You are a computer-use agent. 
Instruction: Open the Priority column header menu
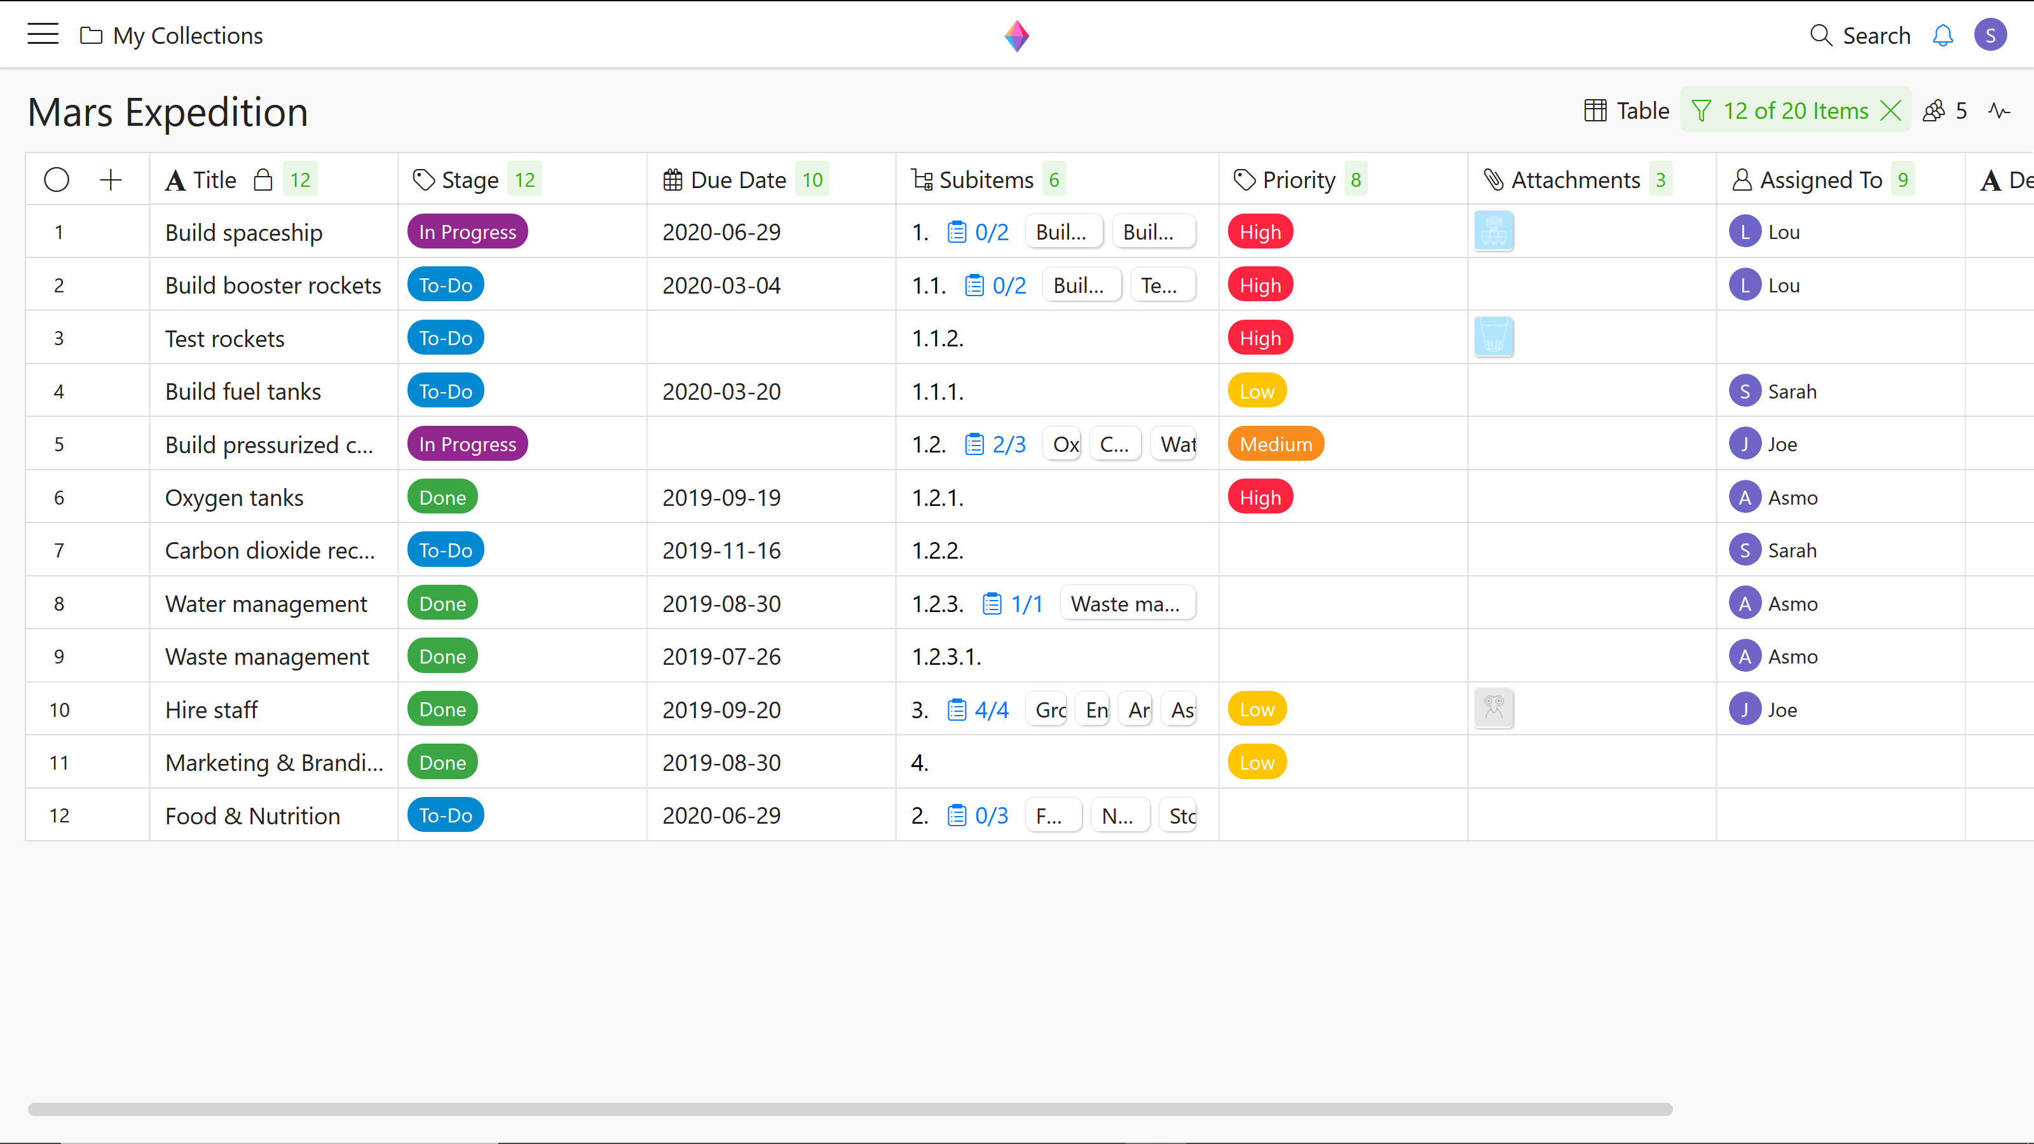[1297, 180]
